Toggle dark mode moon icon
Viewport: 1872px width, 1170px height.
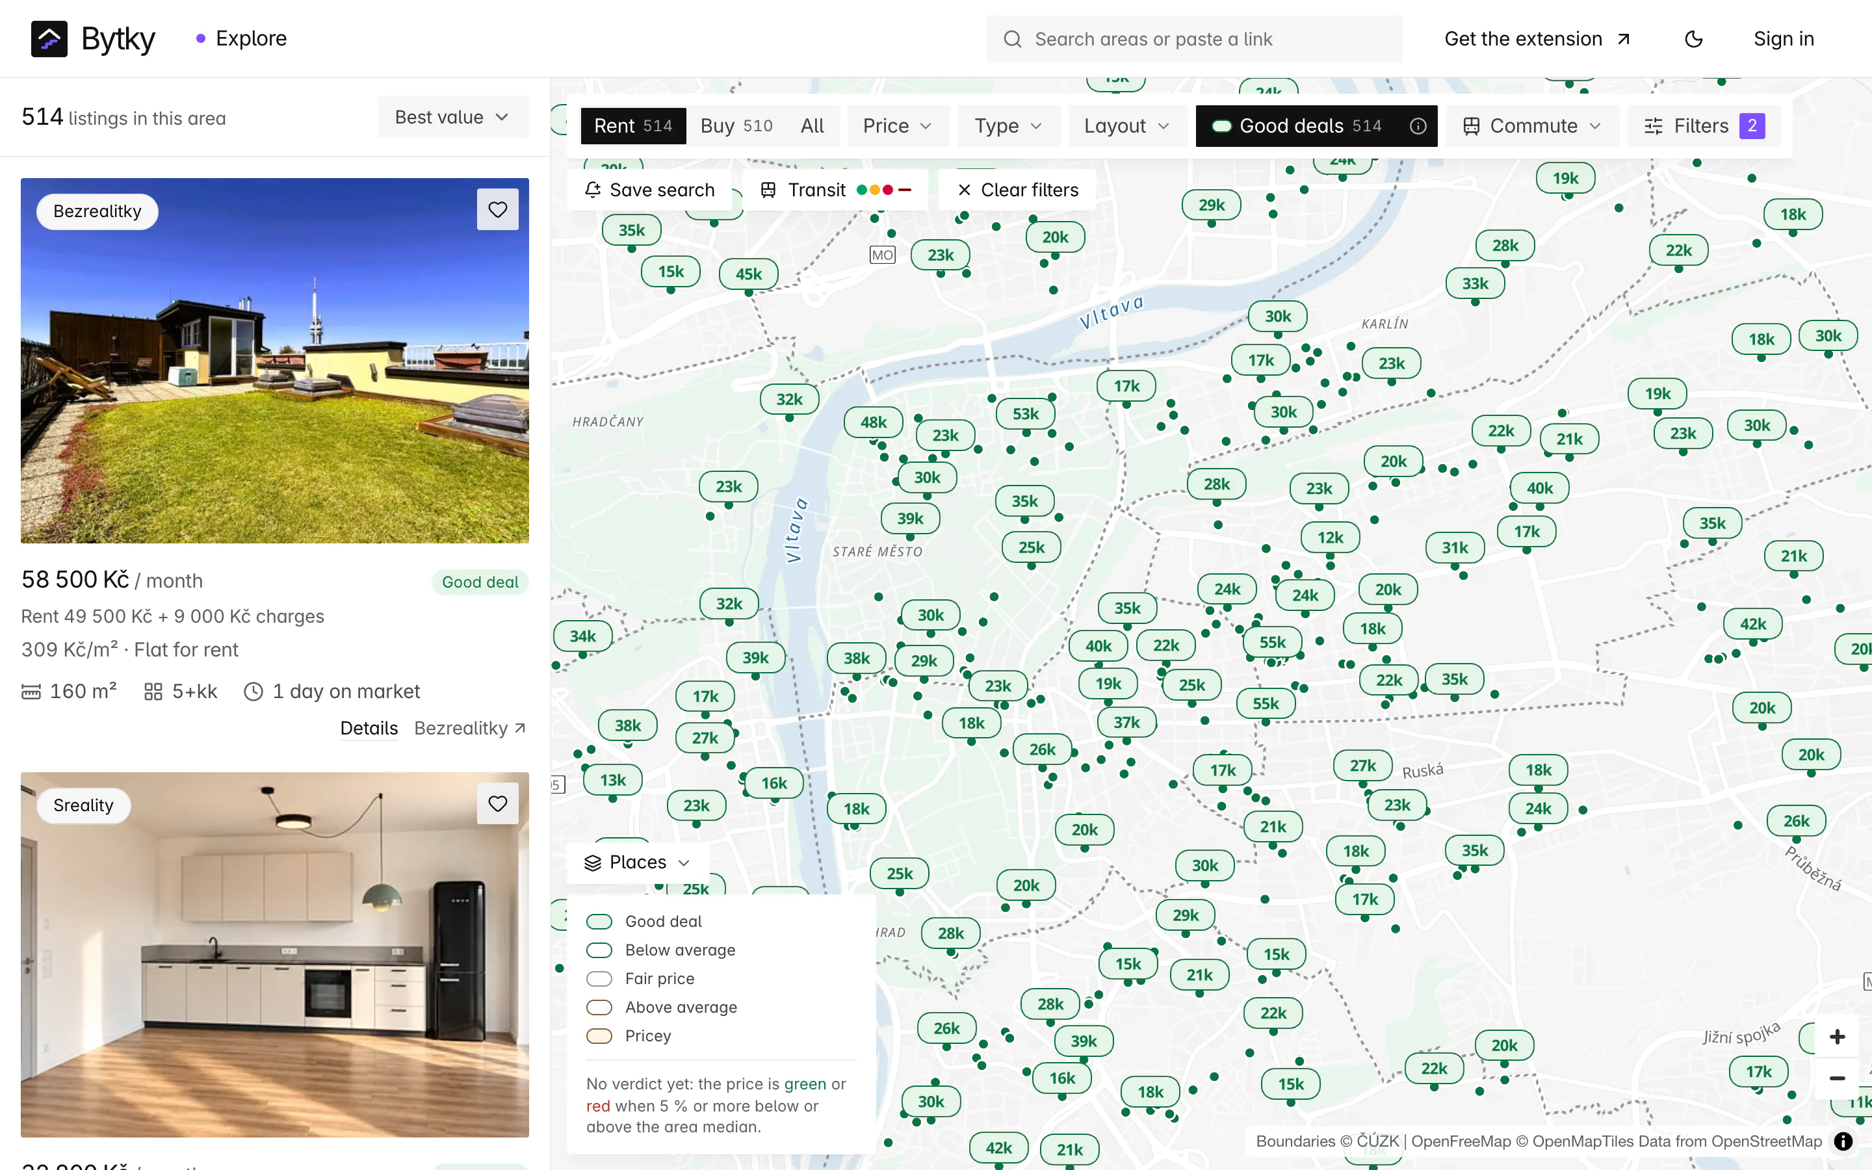point(1693,39)
